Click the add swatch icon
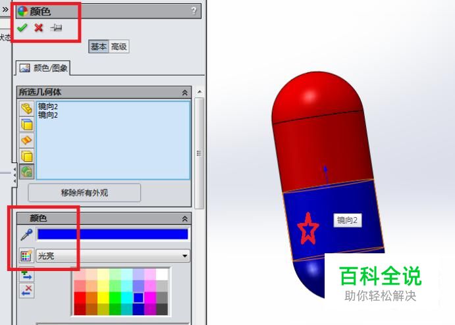455x325 pixels. coord(27,274)
